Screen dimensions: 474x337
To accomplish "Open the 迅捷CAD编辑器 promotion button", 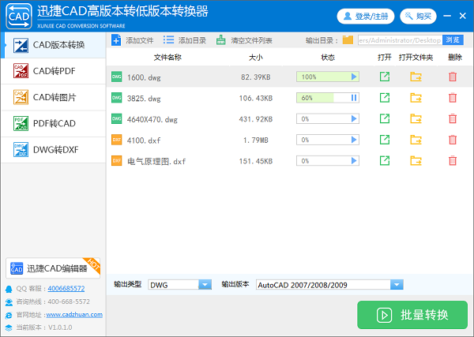I will click(x=53, y=268).
